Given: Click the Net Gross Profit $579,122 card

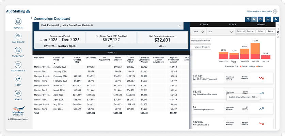Looking at the screenshot, I should 111,38.
